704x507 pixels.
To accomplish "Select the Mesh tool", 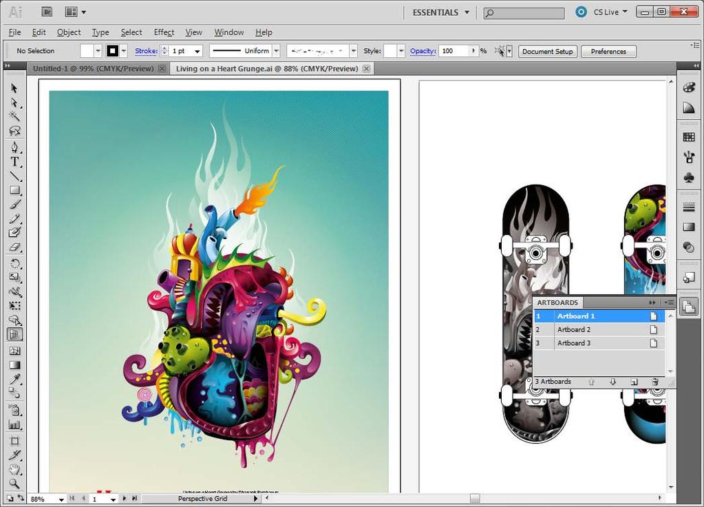I will [14, 351].
